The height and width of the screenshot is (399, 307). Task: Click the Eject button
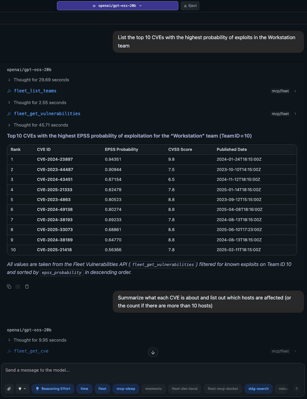coord(190,6)
